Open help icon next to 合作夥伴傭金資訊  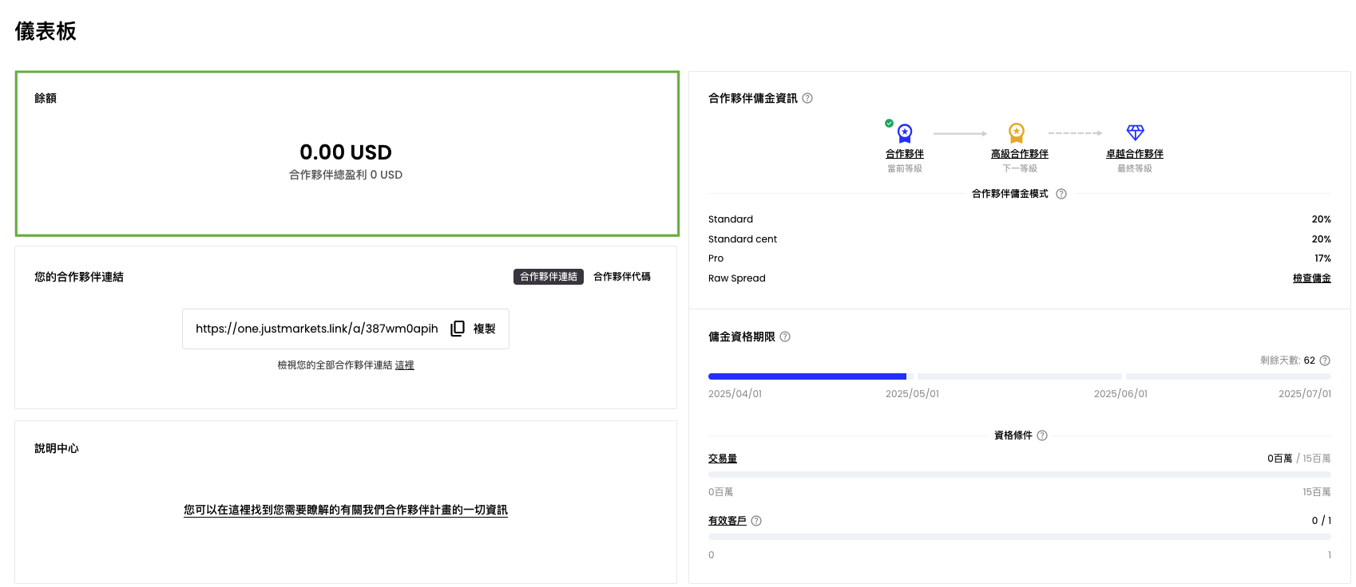coord(807,98)
